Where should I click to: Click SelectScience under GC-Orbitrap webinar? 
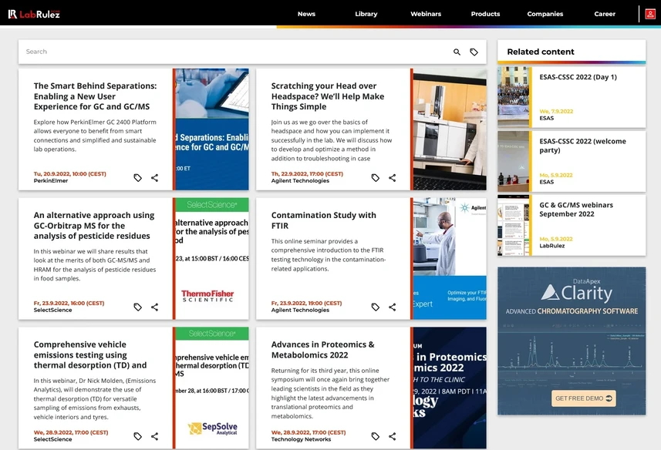[x=52, y=310]
